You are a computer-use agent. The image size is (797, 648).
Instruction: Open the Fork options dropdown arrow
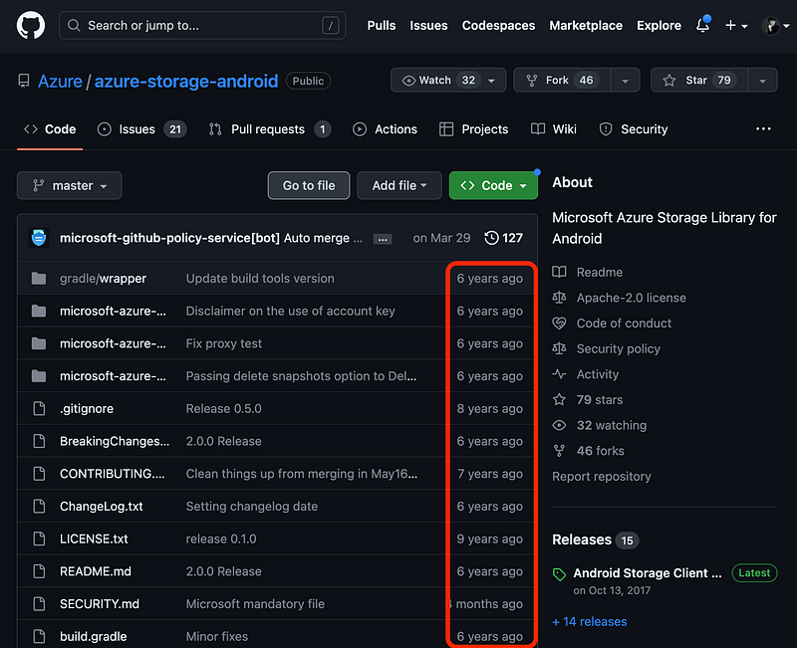pyautogui.click(x=626, y=81)
